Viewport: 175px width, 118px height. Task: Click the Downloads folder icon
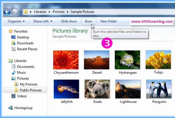(x=13, y=43)
